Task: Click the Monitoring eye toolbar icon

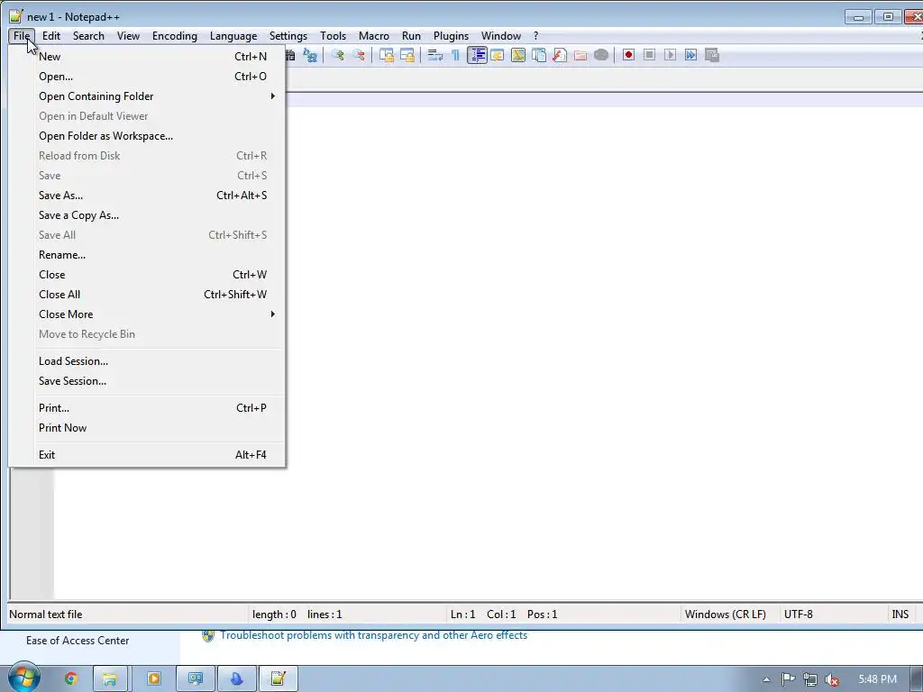Action: pyautogui.click(x=601, y=55)
